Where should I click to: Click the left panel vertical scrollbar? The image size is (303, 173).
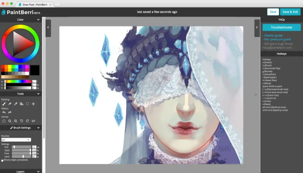tap(44, 77)
